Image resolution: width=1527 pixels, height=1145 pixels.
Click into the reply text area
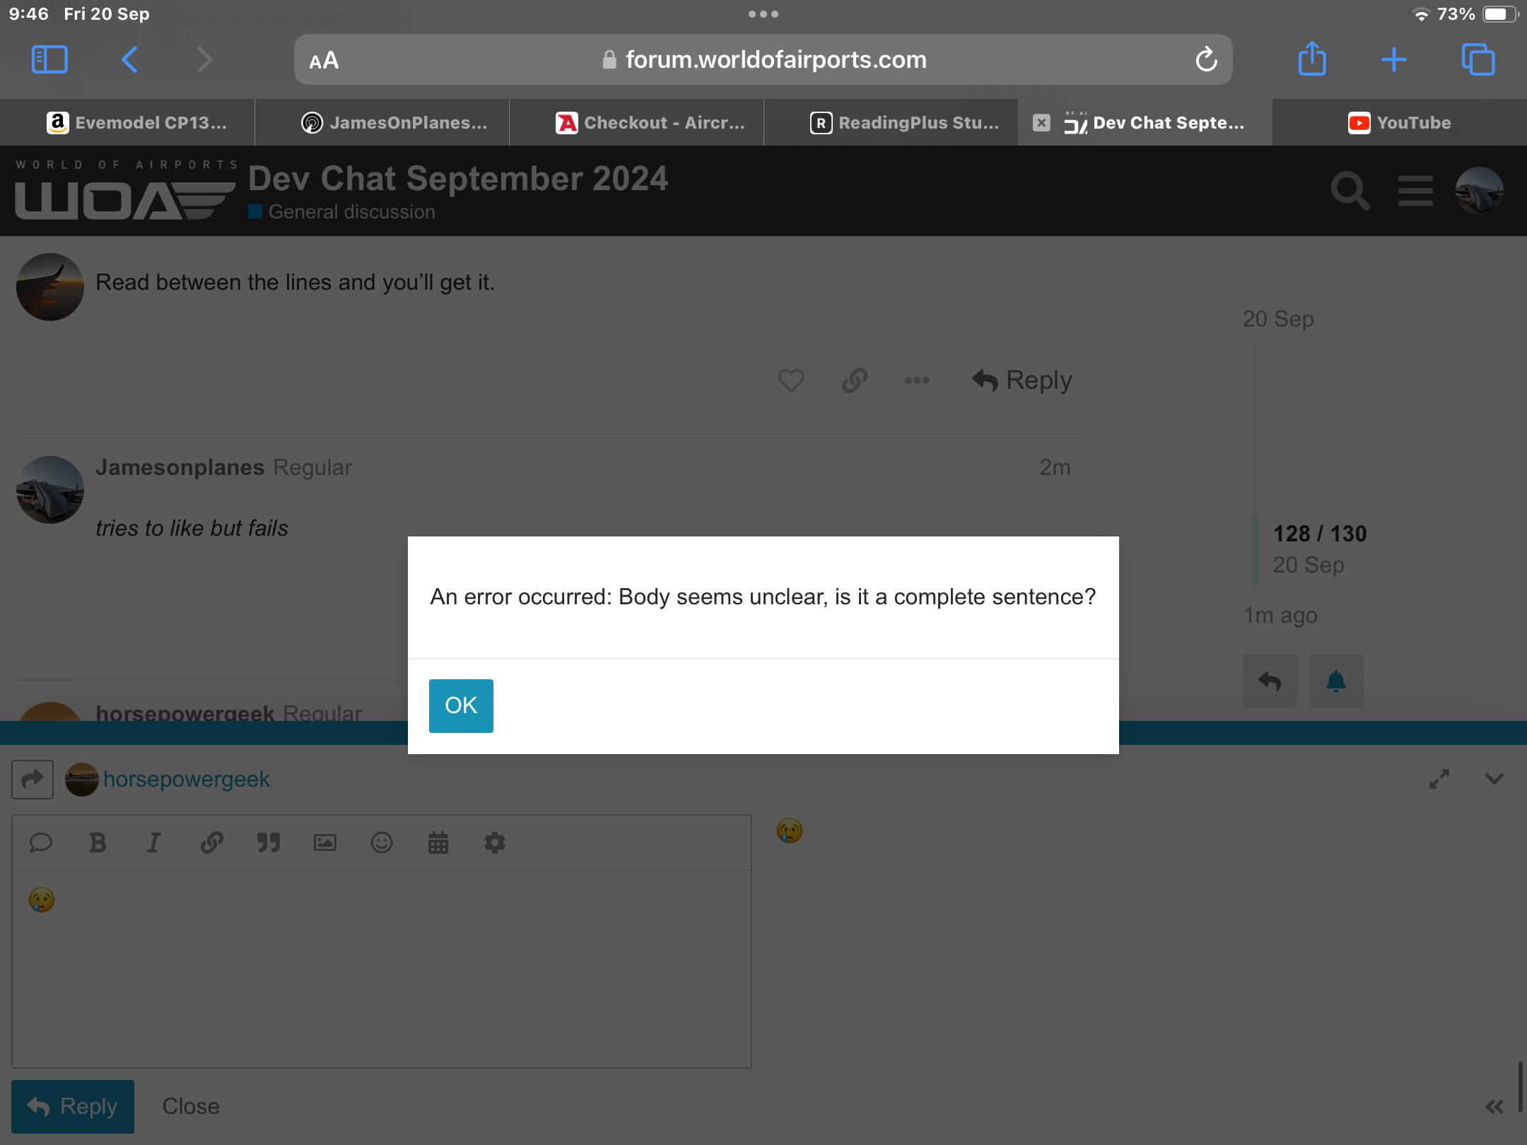pos(382,968)
